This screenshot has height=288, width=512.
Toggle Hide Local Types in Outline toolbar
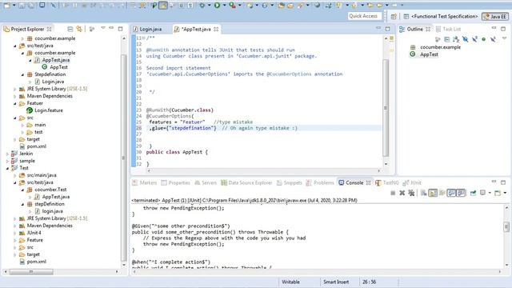(x=493, y=39)
